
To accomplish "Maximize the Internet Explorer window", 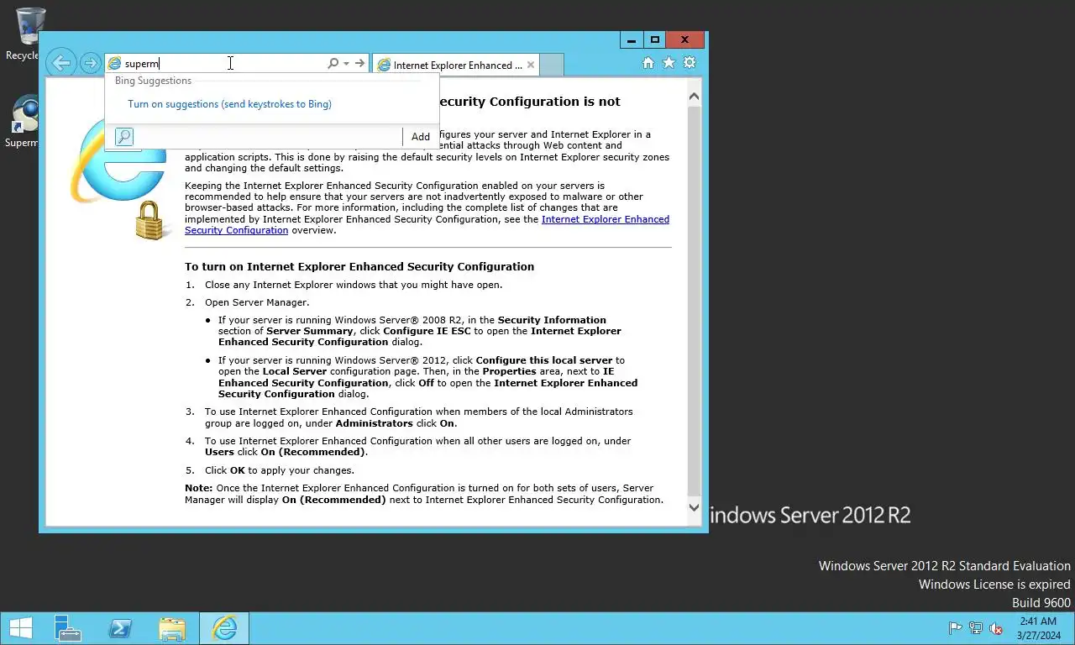I will point(655,39).
